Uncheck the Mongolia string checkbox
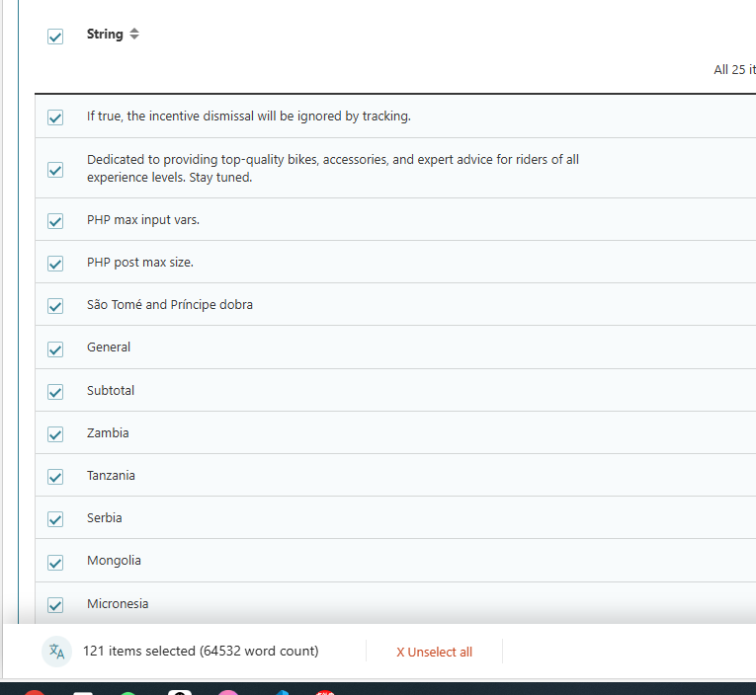Screen dimensions: 756x695 (x=55, y=562)
